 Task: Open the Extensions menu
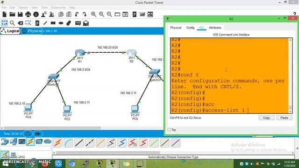(x=58, y=7)
